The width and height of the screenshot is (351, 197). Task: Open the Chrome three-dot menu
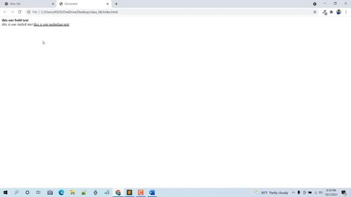[346, 12]
